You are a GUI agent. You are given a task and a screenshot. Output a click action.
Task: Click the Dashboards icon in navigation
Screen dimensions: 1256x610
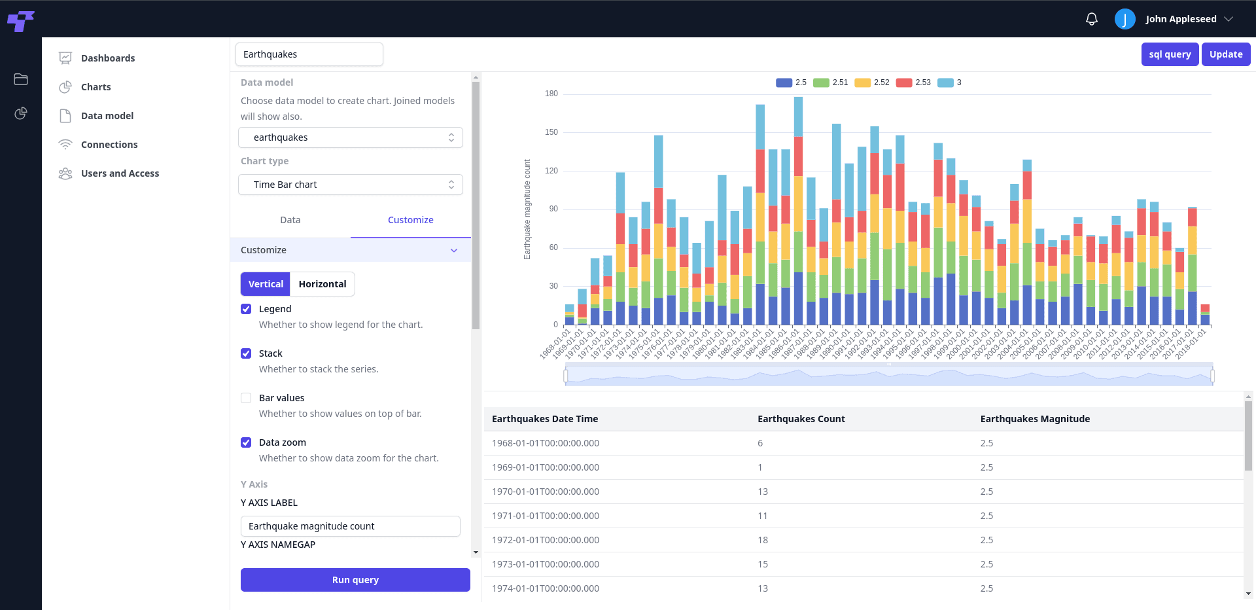point(65,58)
